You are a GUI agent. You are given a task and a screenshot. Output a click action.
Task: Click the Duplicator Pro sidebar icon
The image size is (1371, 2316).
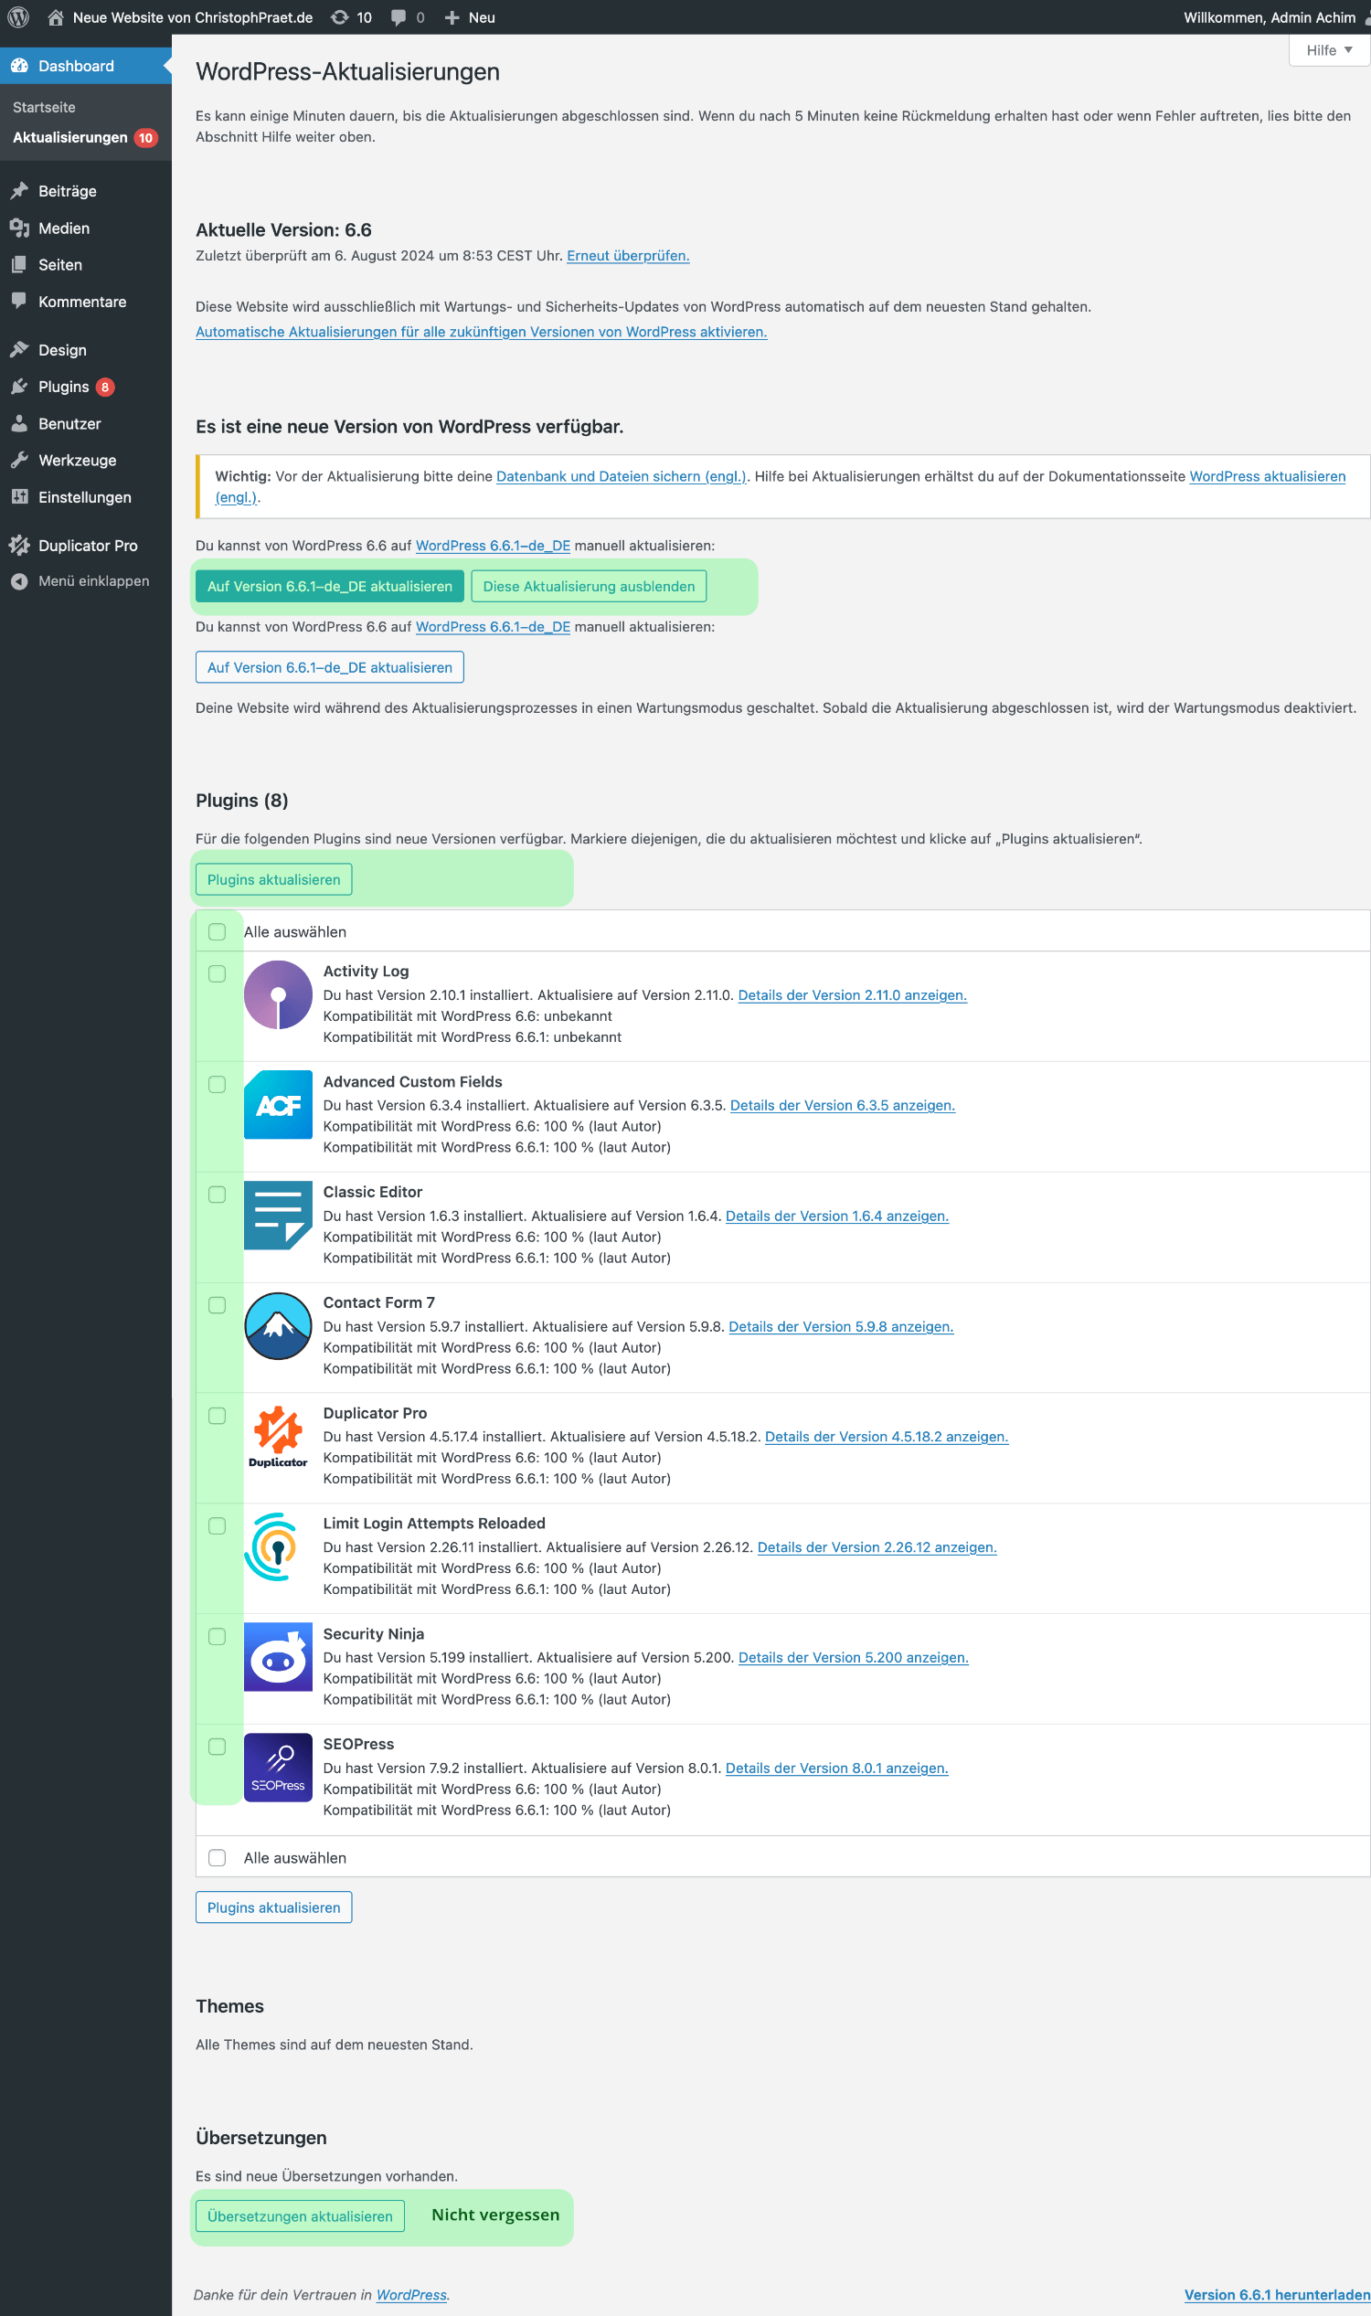click(19, 546)
